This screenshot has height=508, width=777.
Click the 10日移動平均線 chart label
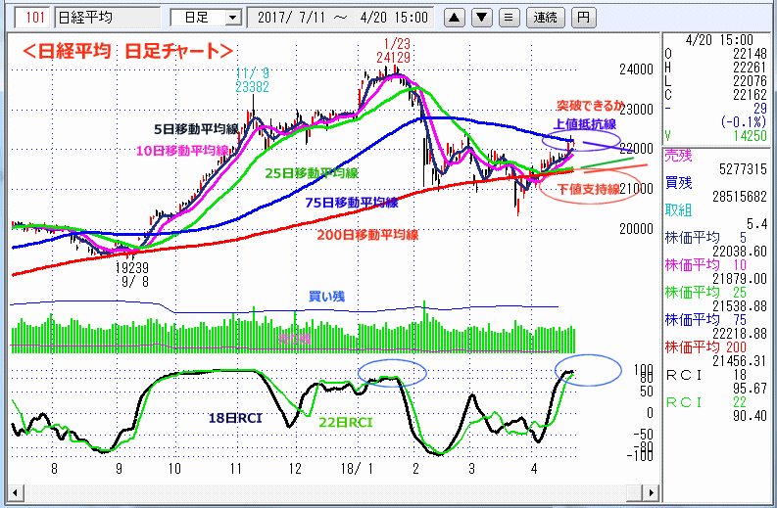click(x=182, y=151)
